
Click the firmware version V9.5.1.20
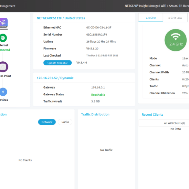pyautogui.click(x=92, y=48)
